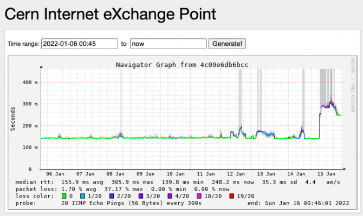The width and height of the screenshot is (363, 216).
Task: Click the '200 m' y-axis label
Action: pos(30,126)
